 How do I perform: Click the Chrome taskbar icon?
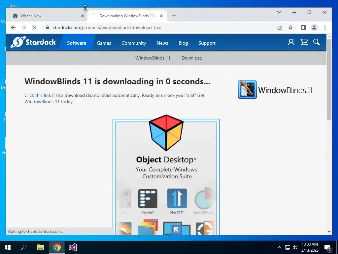tap(57, 247)
